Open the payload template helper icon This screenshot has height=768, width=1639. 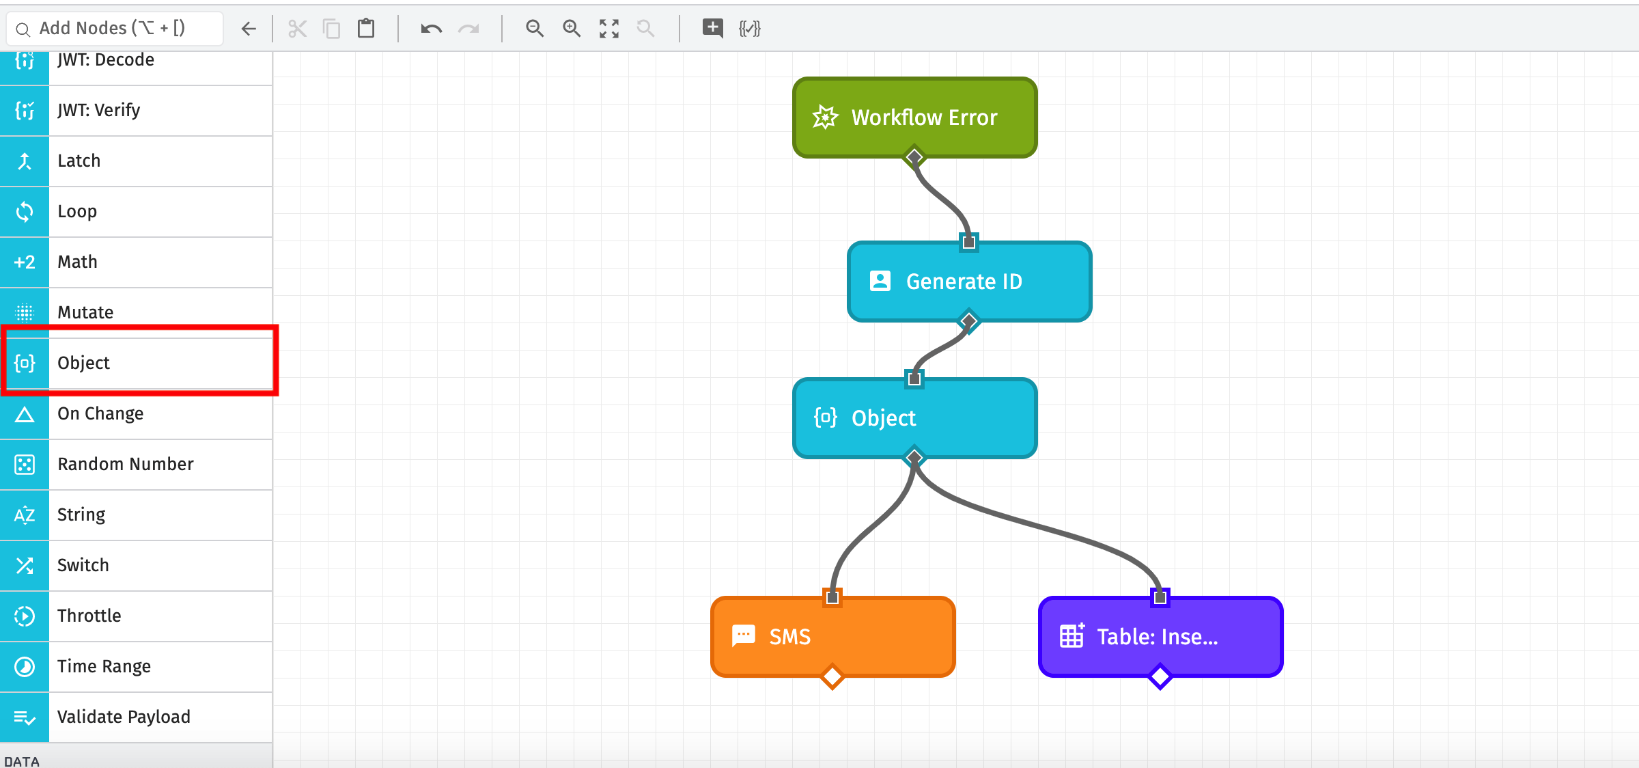(750, 28)
